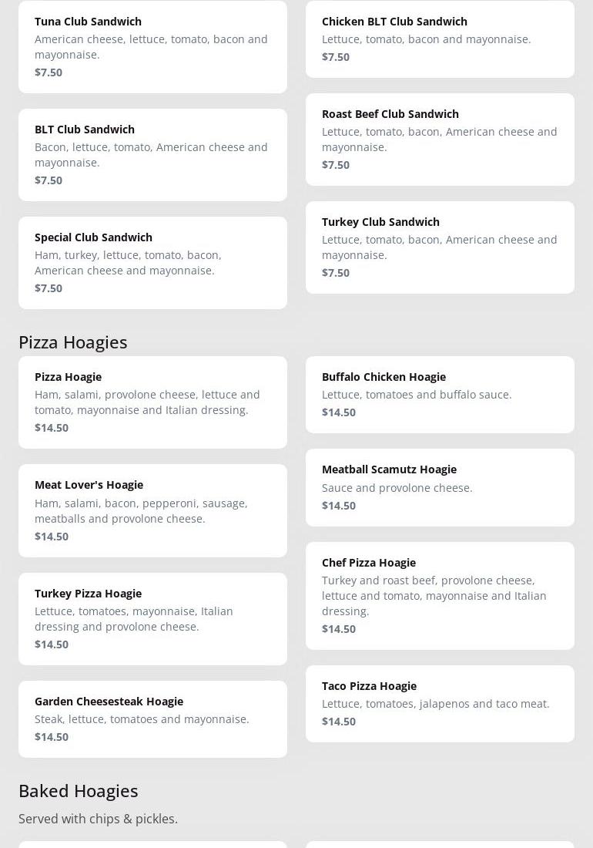Click the Tuna Club Sandwich $7.50 price

(x=49, y=72)
